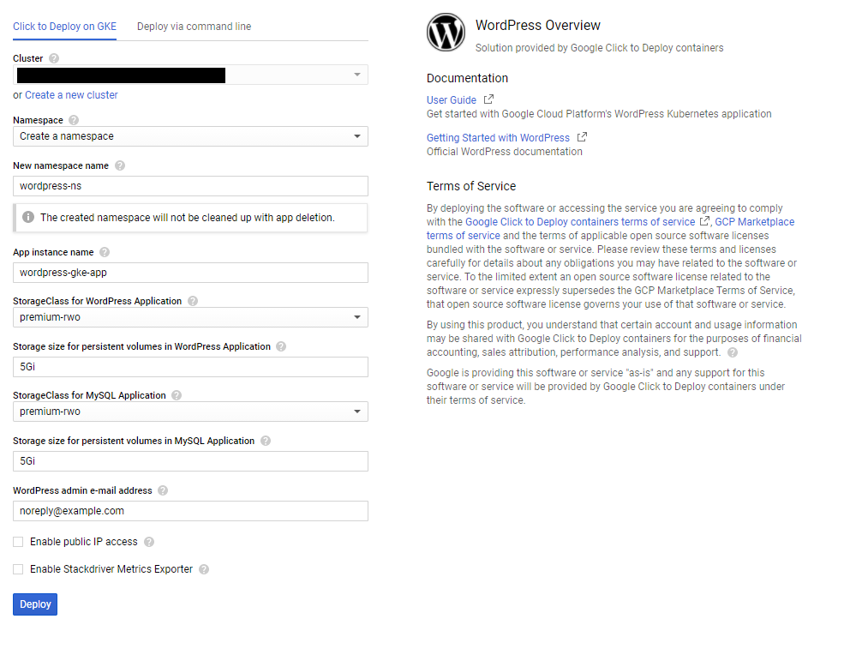Click the WordPress logo icon
Image resolution: width=856 pixels, height=649 pixels.
(x=445, y=32)
